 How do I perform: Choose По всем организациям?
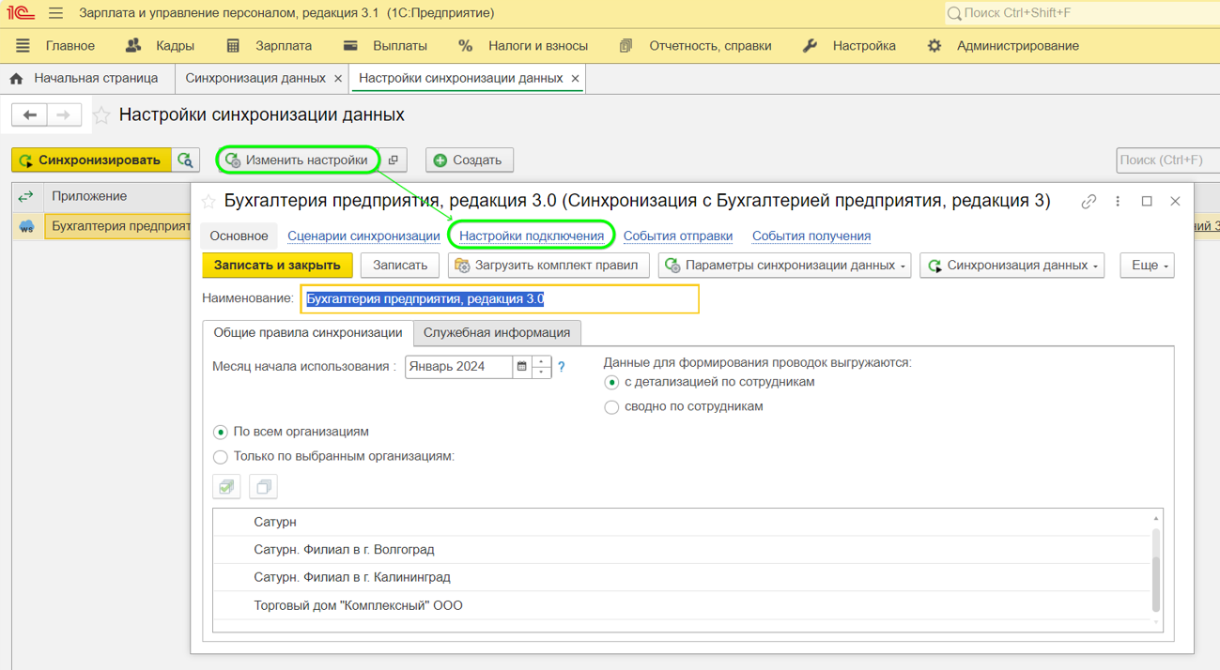[x=221, y=433]
